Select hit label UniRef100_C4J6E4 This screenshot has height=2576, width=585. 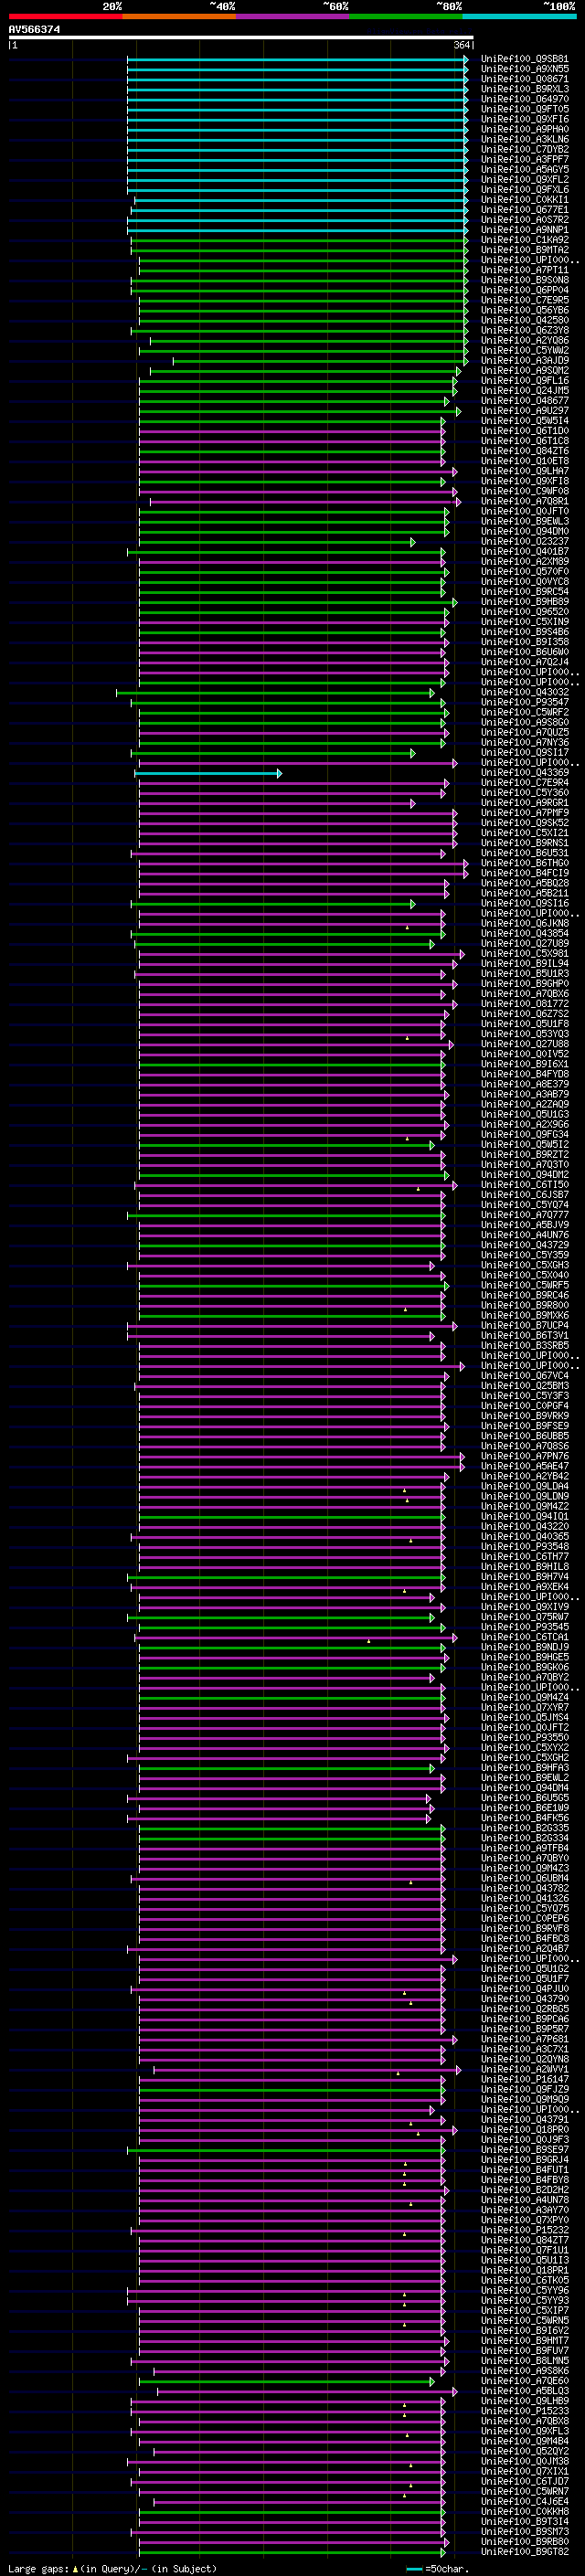[525, 2500]
